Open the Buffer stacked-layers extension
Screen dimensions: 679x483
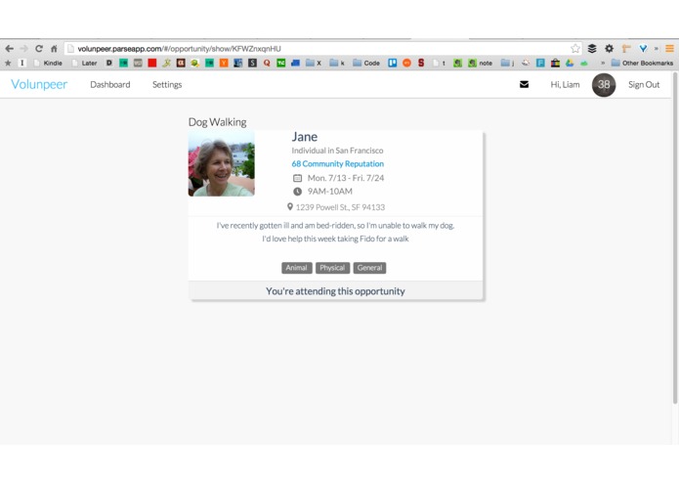point(592,49)
